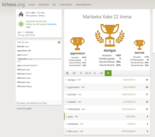Open the APRENDER menu

point(43,5)
